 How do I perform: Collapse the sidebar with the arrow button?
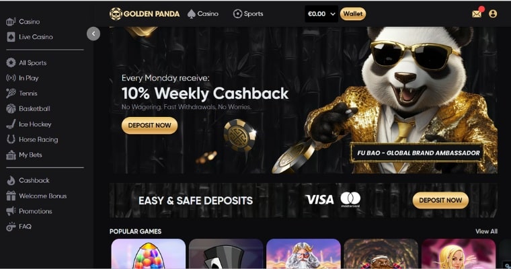(93, 34)
